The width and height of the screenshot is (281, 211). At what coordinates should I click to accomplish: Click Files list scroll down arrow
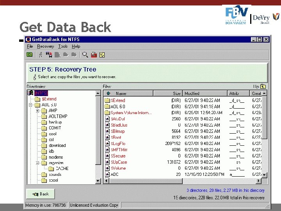coord(265,175)
